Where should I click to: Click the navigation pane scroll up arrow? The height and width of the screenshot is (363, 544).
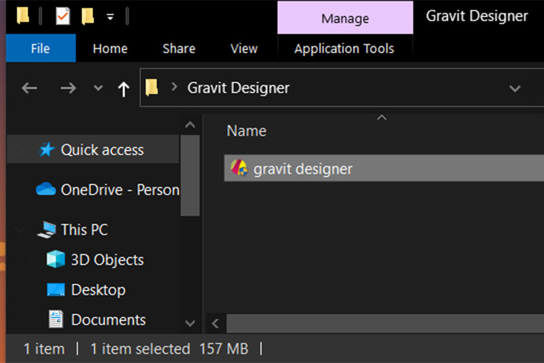(x=190, y=125)
